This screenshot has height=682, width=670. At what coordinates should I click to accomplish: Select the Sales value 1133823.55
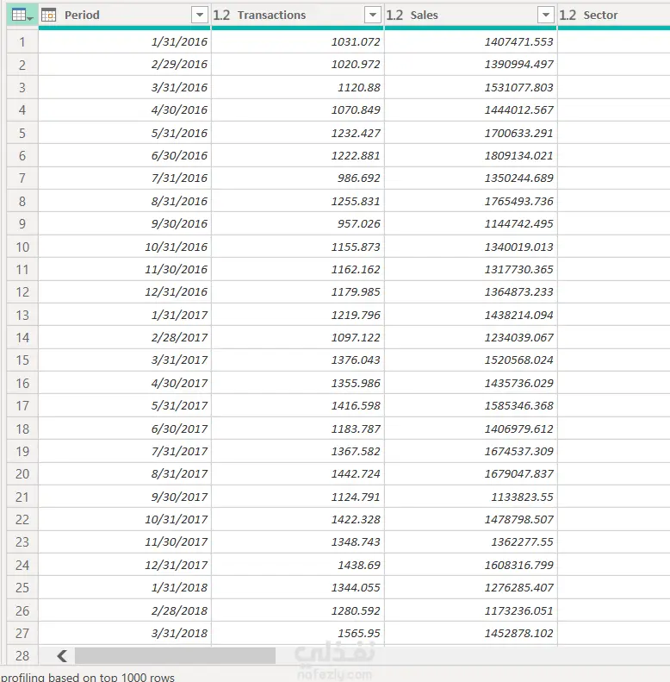coord(470,497)
